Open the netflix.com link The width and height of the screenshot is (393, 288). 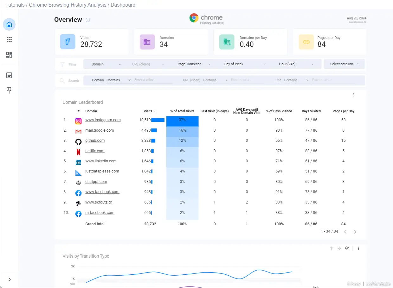click(95, 151)
